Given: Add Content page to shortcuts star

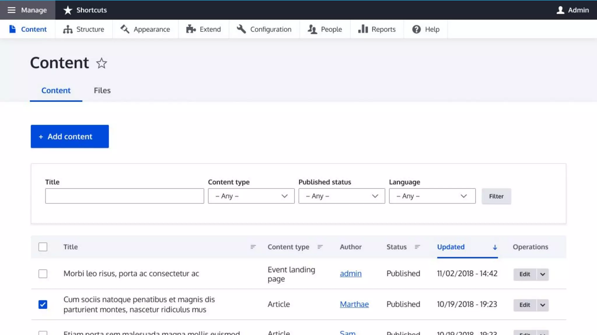Looking at the screenshot, I should [x=101, y=63].
